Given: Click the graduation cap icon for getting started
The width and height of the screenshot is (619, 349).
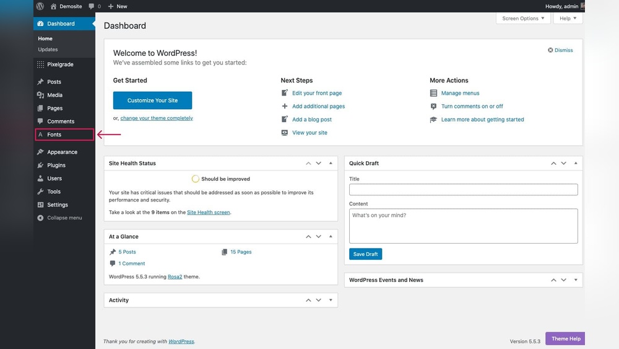Looking at the screenshot, I should 433,120.
